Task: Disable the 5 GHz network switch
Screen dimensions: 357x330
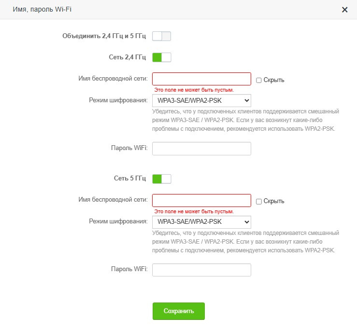Action: pyautogui.click(x=161, y=179)
